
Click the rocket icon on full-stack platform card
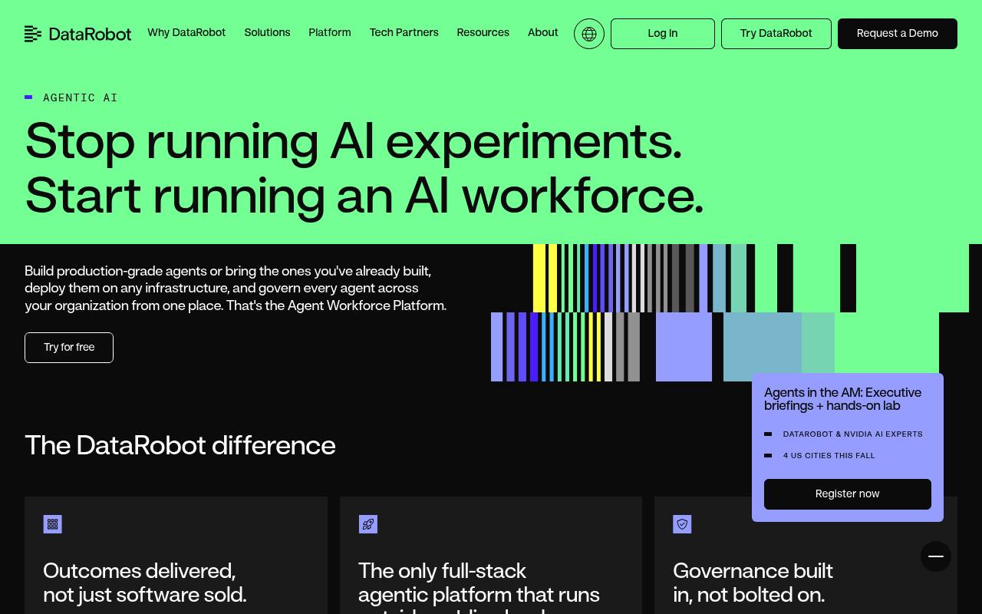368,524
